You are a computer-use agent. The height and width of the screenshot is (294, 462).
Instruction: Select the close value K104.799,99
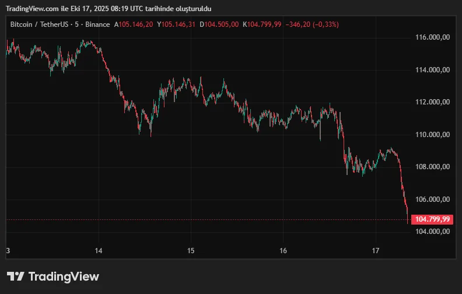(262, 24)
